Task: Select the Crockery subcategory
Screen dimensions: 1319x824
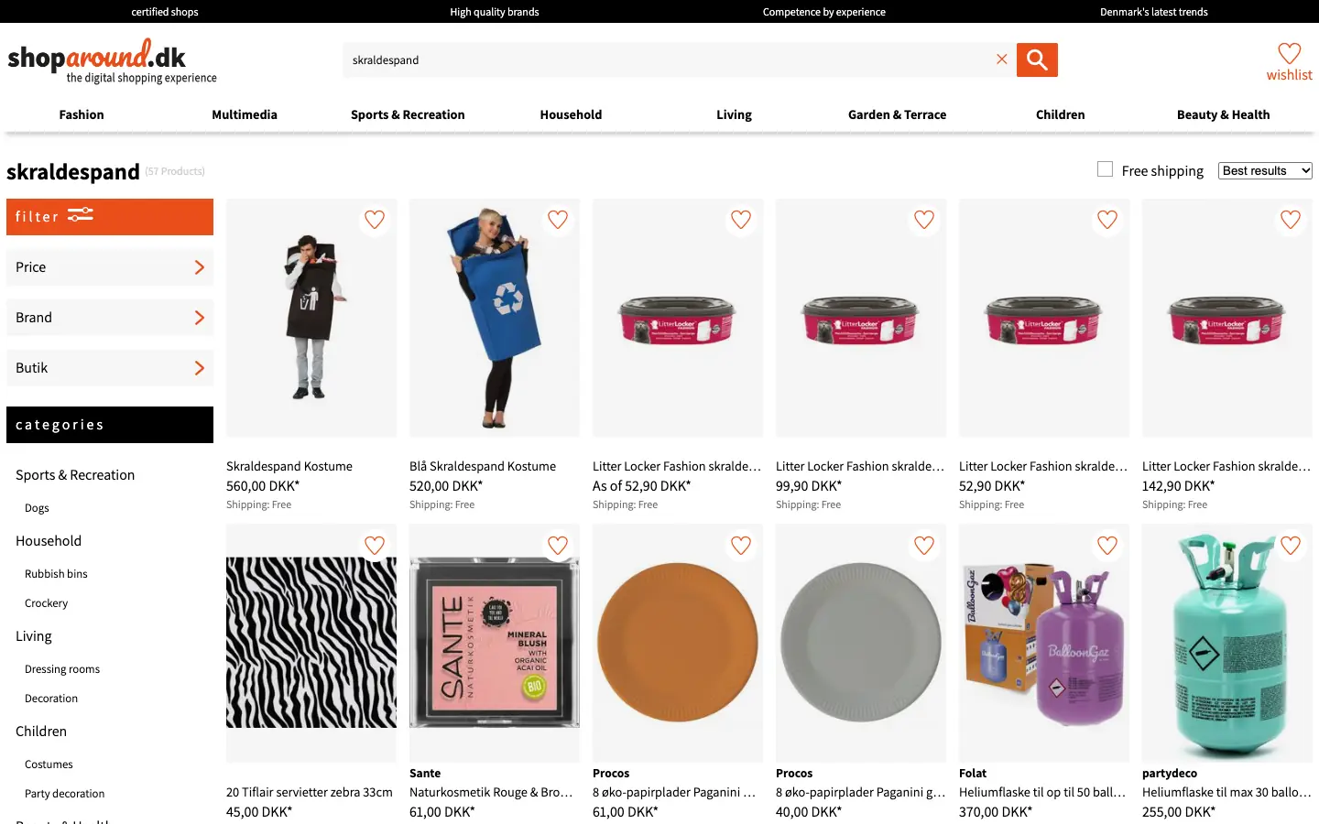Action: 46,603
